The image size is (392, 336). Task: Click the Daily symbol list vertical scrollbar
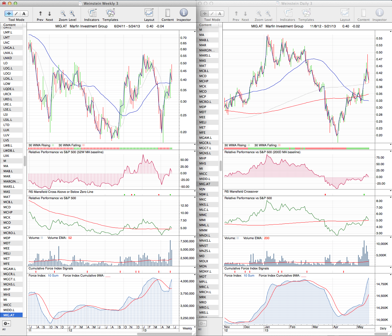point(221,166)
